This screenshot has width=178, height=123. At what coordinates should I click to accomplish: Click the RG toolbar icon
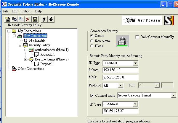[21, 19]
